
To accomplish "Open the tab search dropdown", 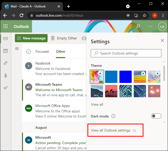I will [128, 6].
